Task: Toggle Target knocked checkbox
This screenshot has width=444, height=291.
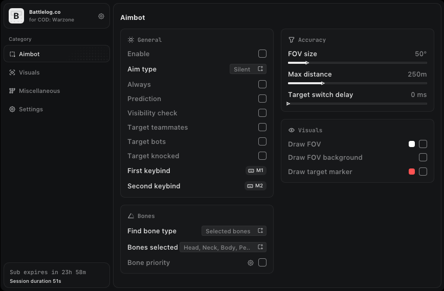Action: 262,156
